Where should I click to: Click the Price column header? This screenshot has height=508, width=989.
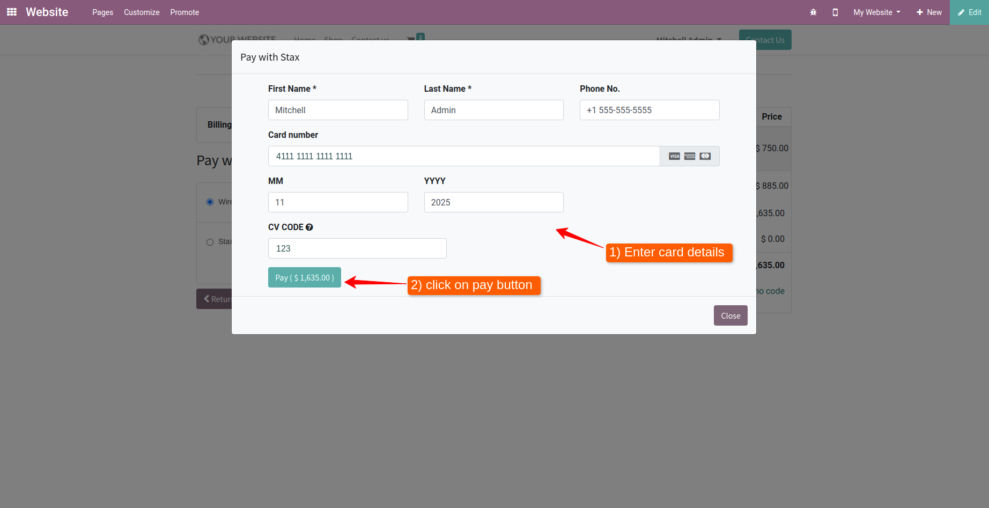click(772, 116)
